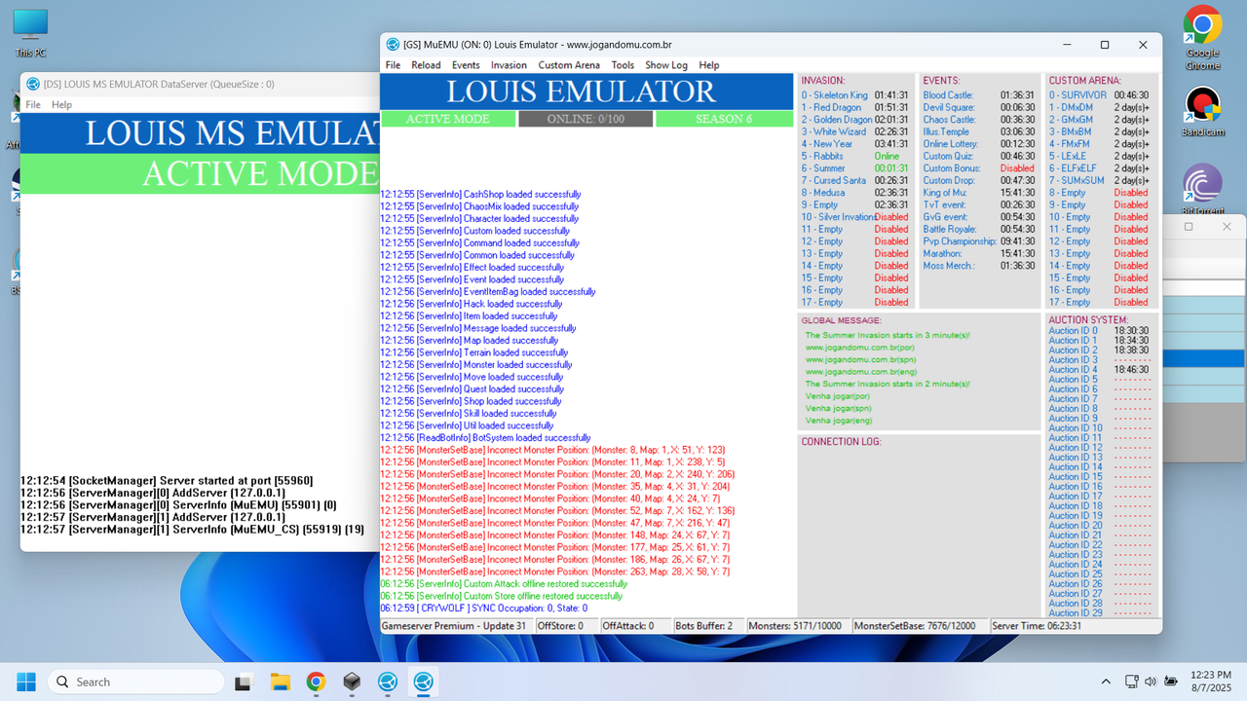Click the DMxDM custom arena row
The image size is (1247, 701).
[1099, 107]
